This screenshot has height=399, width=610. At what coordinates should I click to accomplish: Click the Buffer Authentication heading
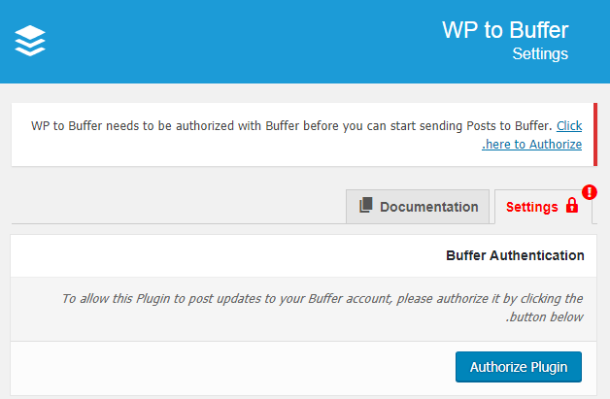click(x=515, y=255)
